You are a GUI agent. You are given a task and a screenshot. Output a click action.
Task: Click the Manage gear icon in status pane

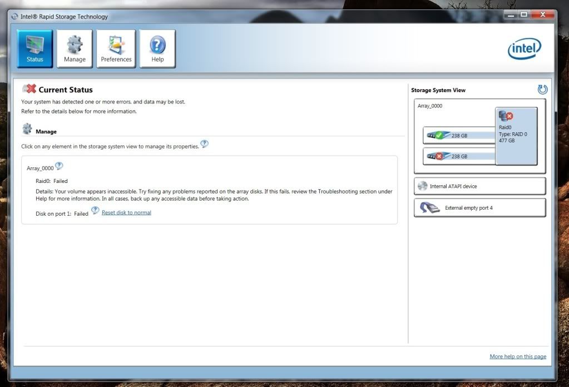tap(27, 129)
